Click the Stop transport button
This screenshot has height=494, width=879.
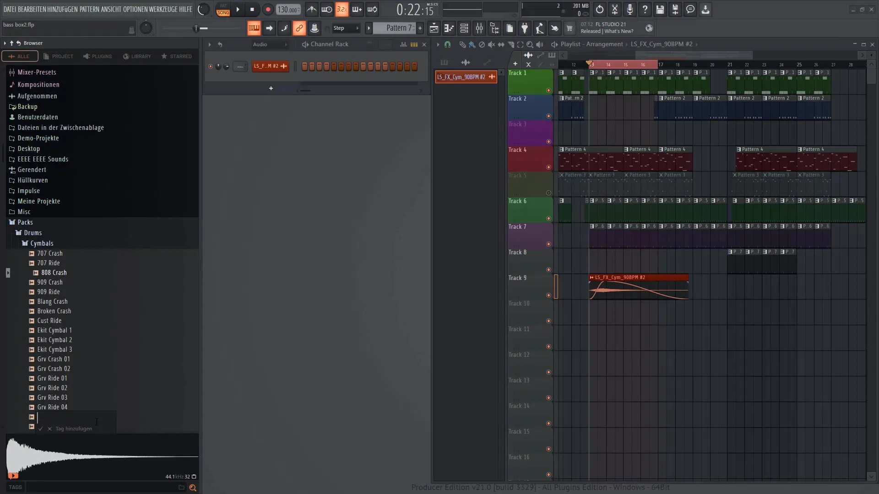252,10
